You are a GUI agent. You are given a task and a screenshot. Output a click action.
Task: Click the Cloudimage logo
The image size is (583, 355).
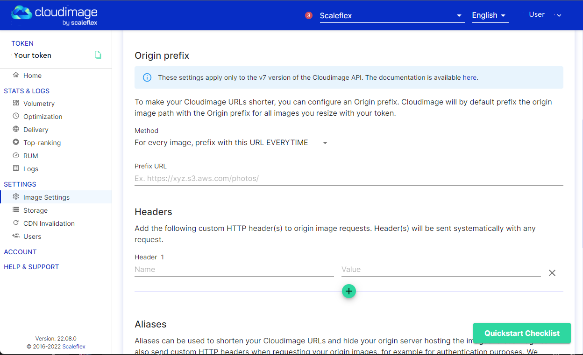[54, 15]
